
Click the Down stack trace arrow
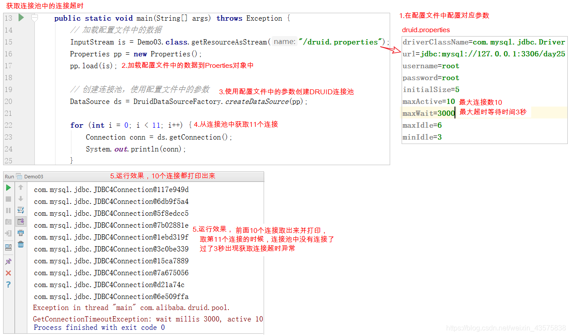click(x=21, y=199)
